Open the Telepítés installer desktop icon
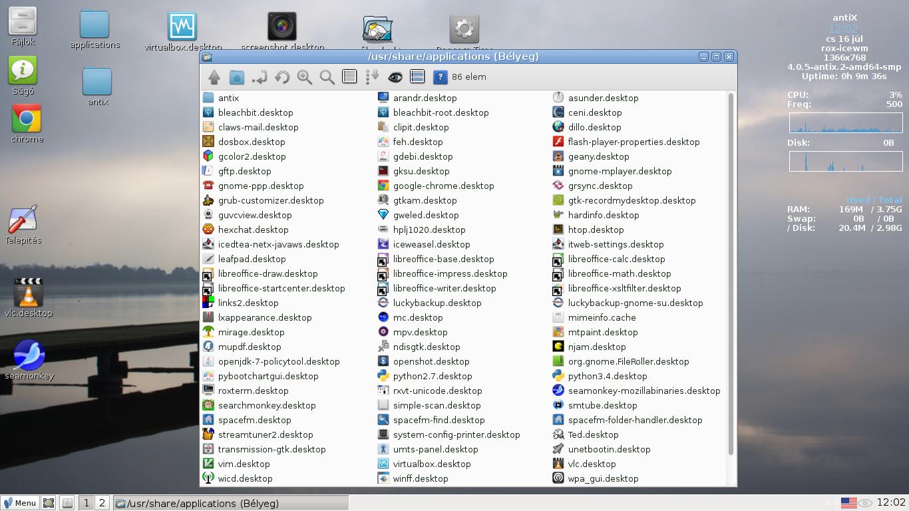 [x=23, y=225]
